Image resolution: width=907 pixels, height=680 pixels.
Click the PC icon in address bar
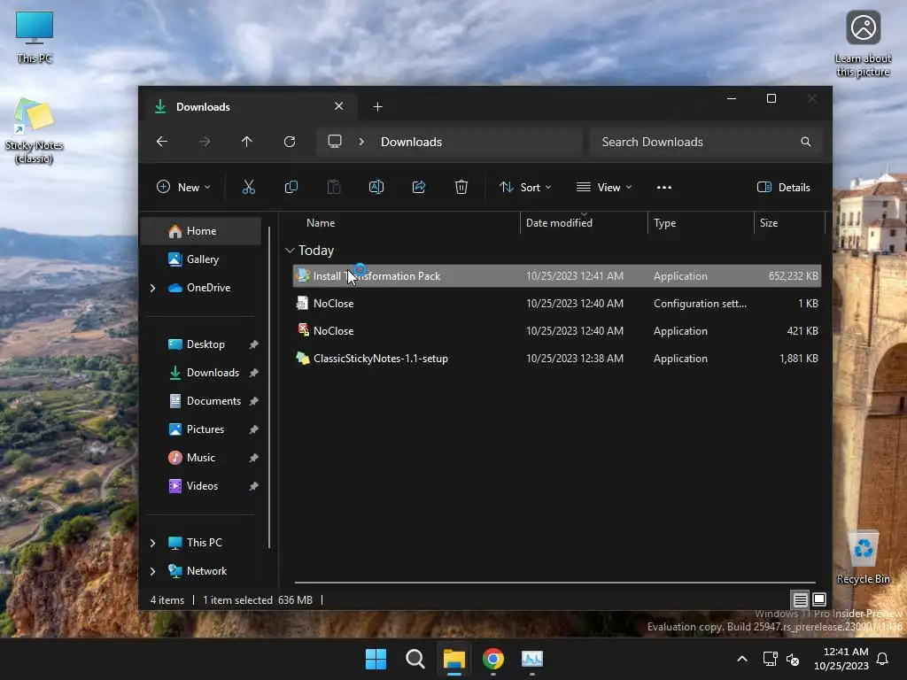tap(334, 142)
